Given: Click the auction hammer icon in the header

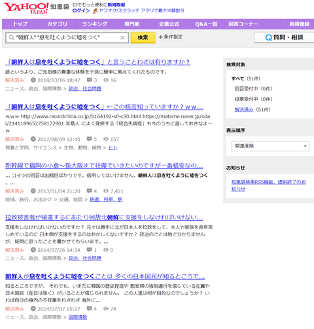Looking at the screenshot, I should [x=96, y=10].
